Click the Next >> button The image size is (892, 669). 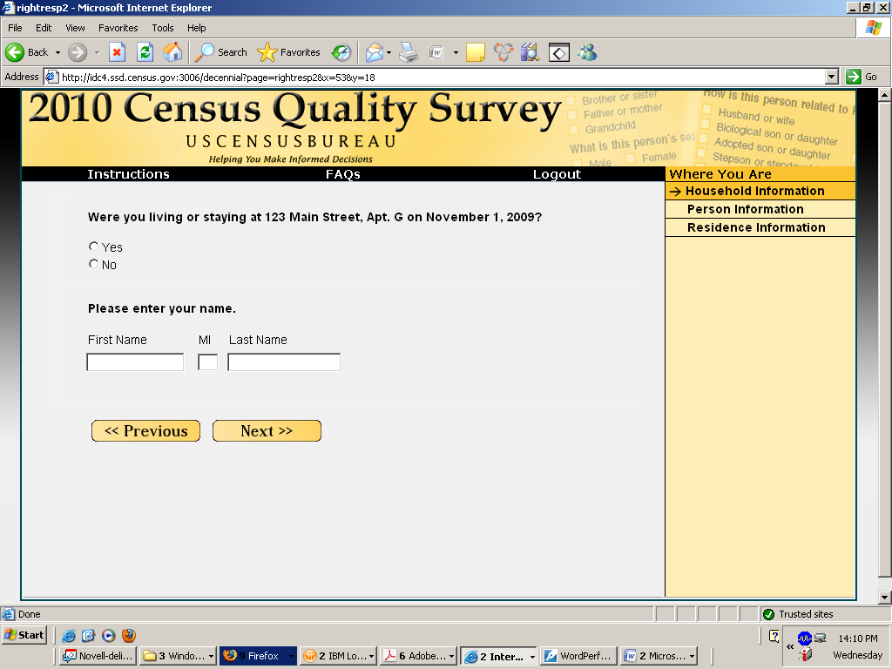coord(267,431)
